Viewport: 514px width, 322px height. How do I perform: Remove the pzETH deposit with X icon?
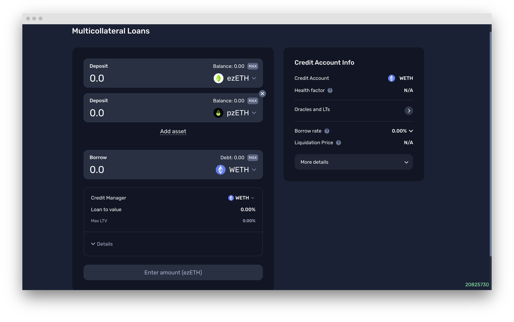click(x=262, y=94)
